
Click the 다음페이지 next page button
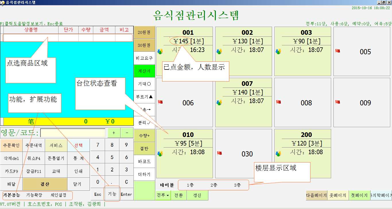316,195
